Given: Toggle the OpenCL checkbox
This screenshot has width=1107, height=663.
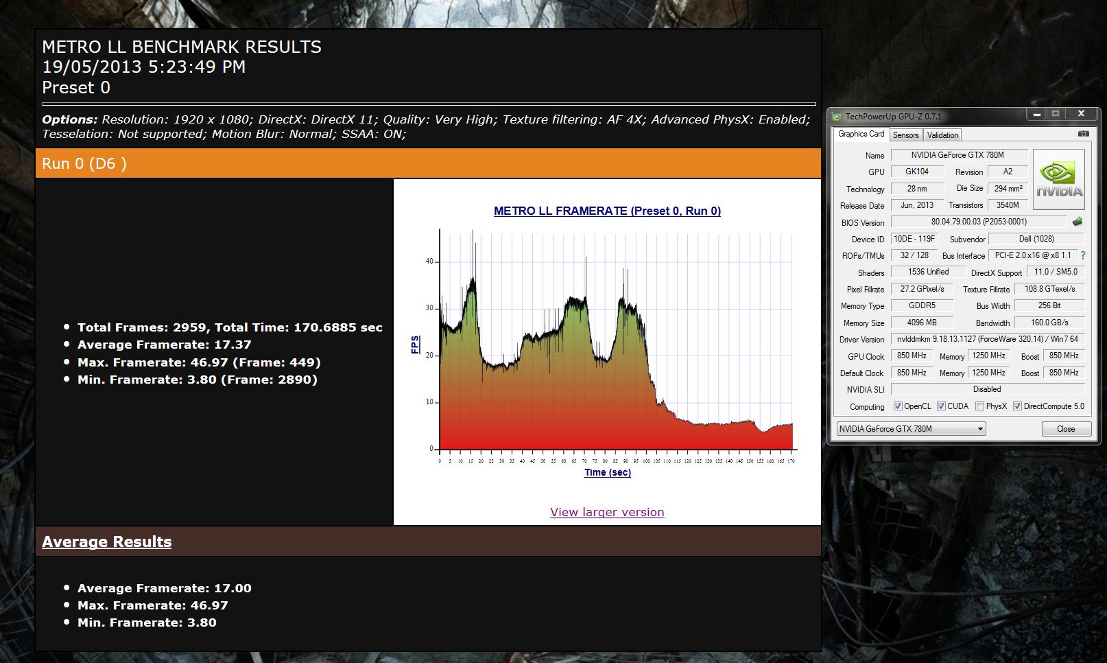Looking at the screenshot, I should (898, 406).
